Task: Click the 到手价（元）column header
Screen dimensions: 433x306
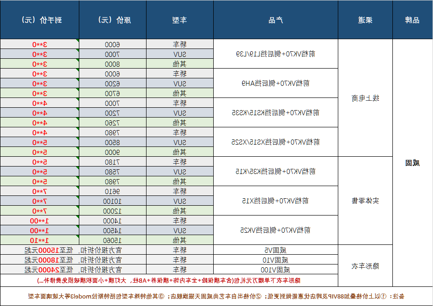Action: tap(40, 20)
